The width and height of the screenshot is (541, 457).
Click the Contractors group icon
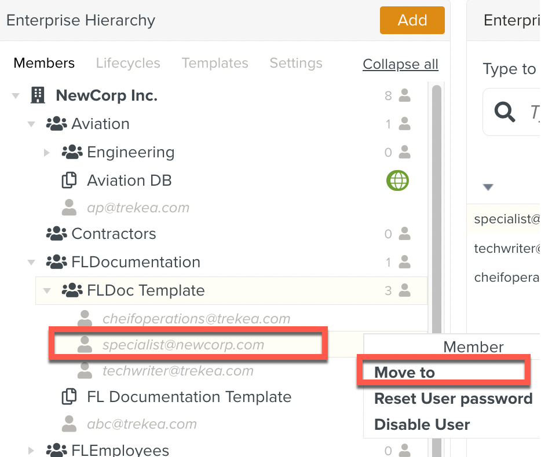[x=56, y=234]
